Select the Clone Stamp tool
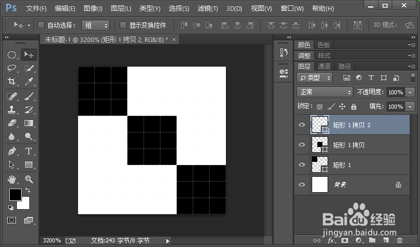Viewport: 420px width, 247px height. click(x=12, y=109)
